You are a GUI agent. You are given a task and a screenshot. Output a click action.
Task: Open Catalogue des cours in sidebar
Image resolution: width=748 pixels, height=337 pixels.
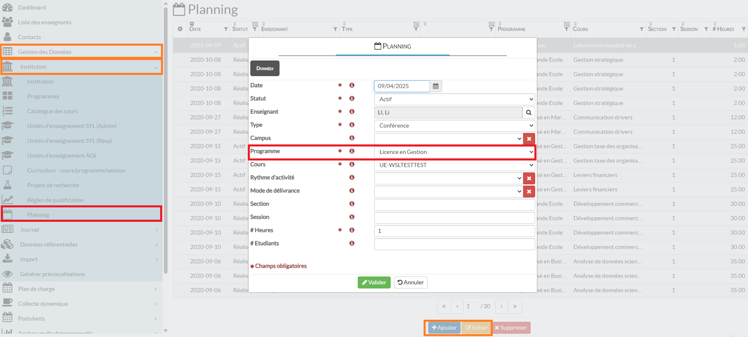[x=52, y=111]
